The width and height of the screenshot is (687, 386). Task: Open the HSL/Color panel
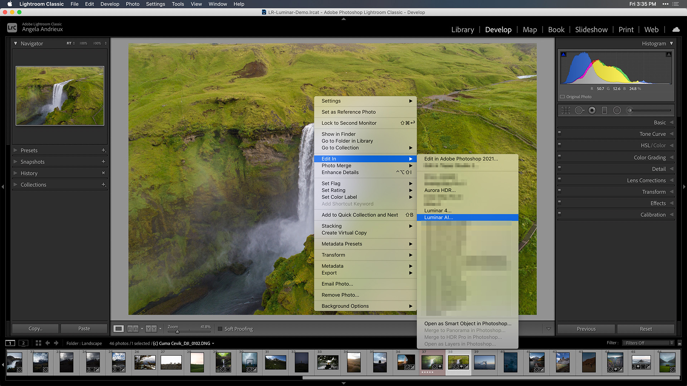[653, 145]
